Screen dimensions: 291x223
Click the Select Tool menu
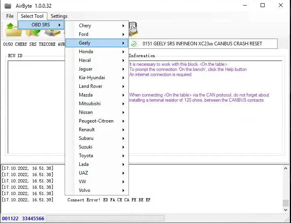coord(32,16)
